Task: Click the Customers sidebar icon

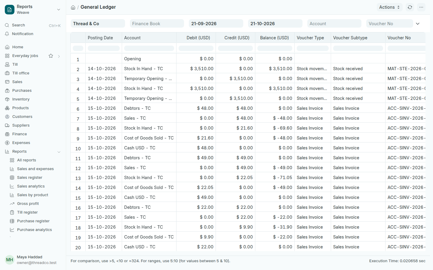Action: tap(7, 117)
